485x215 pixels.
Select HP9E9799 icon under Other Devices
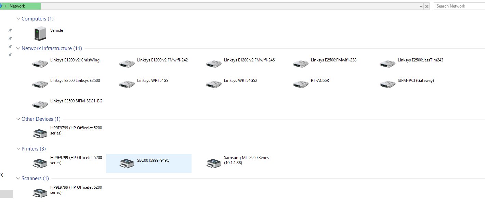[x=40, y=133]
